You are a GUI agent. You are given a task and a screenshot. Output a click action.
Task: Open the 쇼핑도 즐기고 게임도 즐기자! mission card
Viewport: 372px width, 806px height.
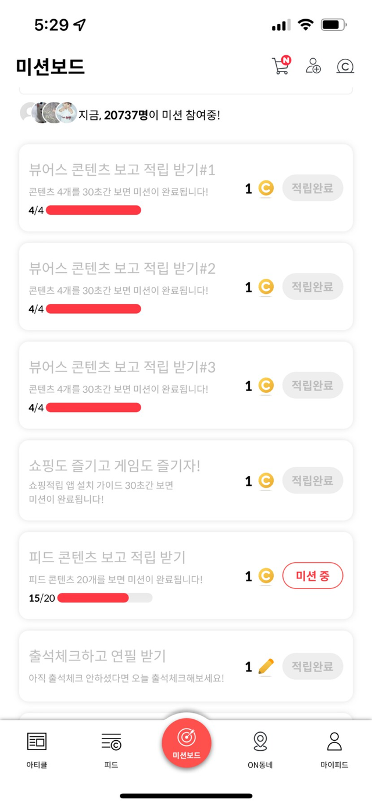[x=186, y=480]
